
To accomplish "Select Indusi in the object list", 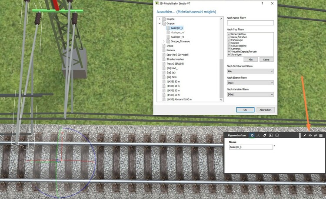I will point(170,46).
